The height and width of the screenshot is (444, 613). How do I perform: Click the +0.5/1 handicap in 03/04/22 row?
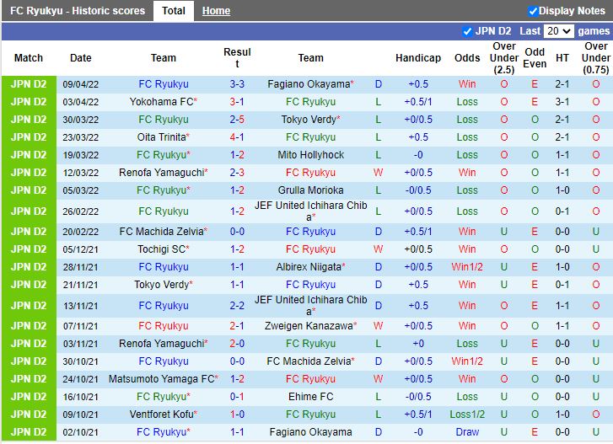(418, 102)
